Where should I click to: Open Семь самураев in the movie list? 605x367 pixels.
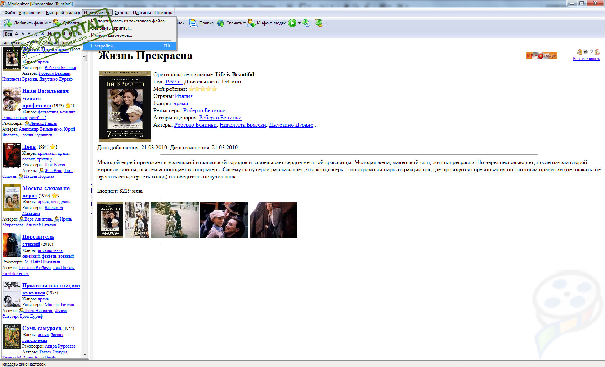click(42, 328)
